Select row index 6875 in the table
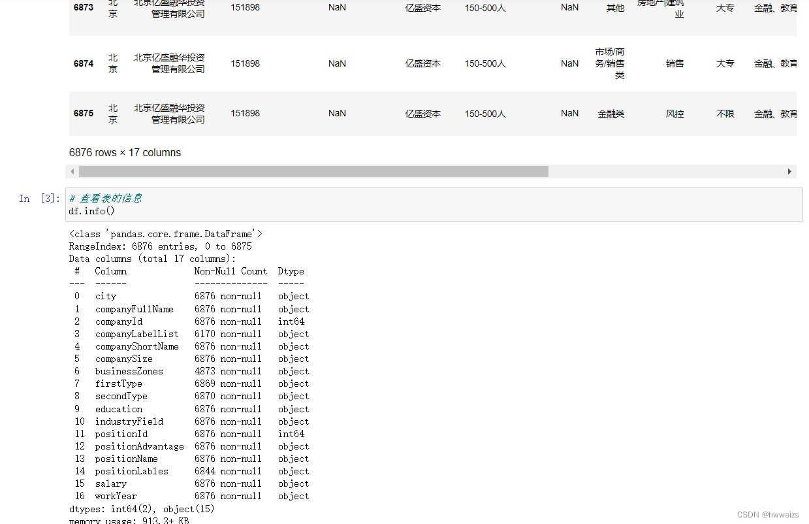This screenshot has width=809, height=524. 84,113
